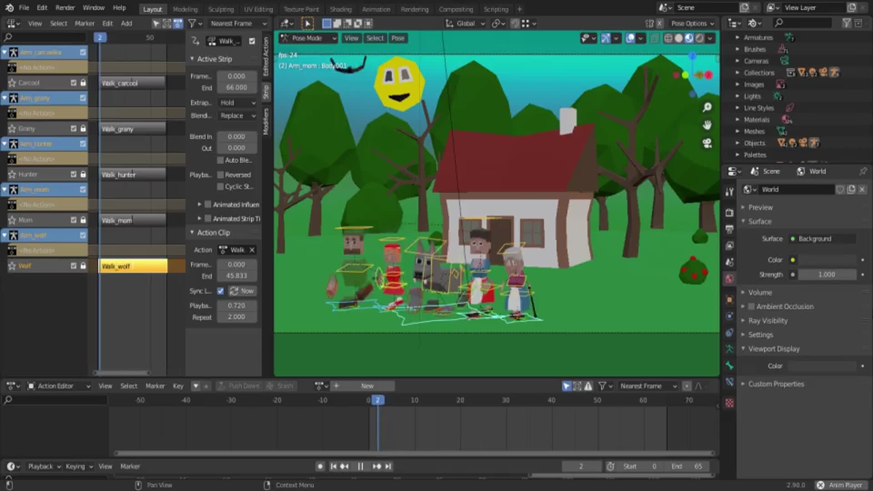The image size is (873, 491).
Task: Click fake user shield for World
Action: [x=840, y=190]
